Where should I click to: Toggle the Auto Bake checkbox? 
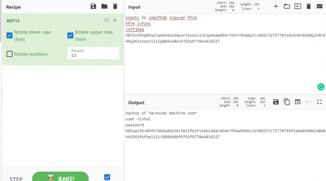[107, 177]
